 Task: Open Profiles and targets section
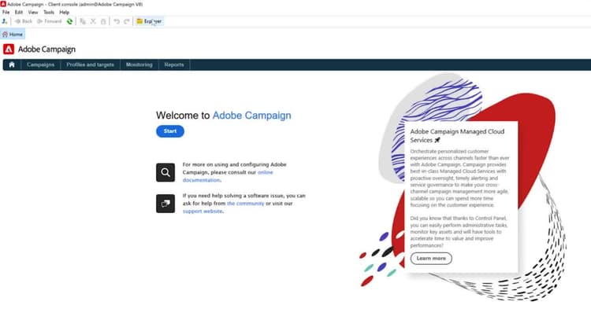tap(90, 64)
